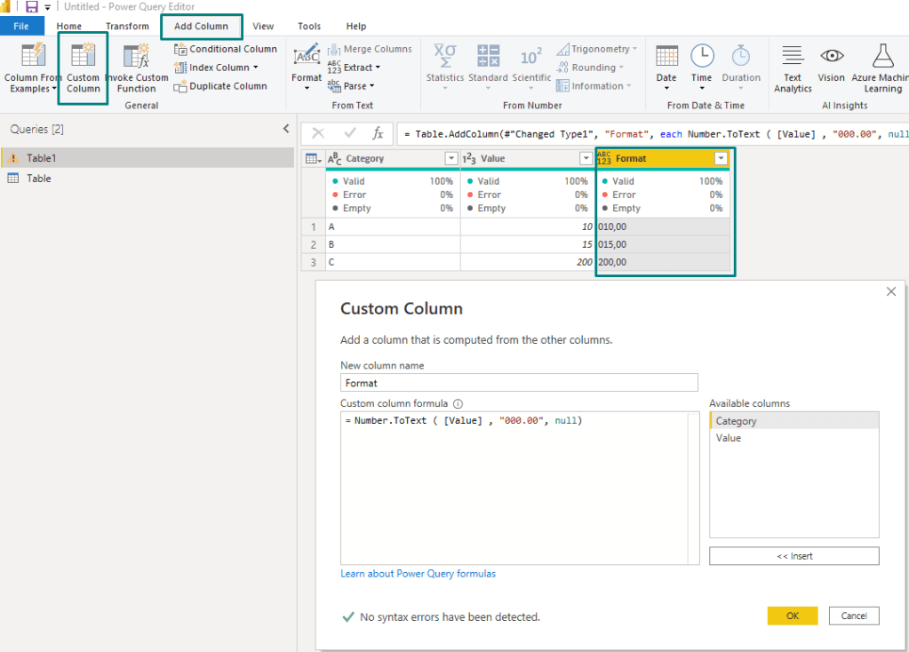Click Column From Examples icon
Viewport: 909px width, 652px height.
(32, 56)
